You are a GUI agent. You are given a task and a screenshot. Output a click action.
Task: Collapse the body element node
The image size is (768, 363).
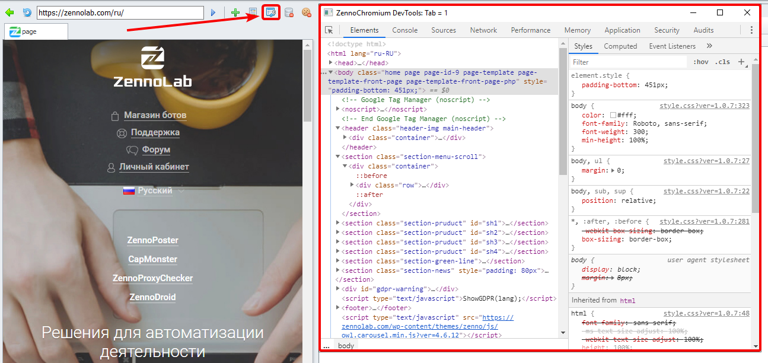click(331, 72)
